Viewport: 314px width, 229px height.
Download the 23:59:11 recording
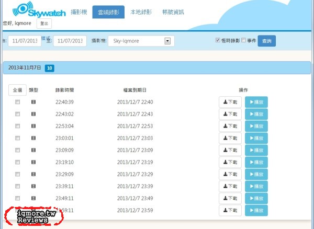(x=230, y=210)
